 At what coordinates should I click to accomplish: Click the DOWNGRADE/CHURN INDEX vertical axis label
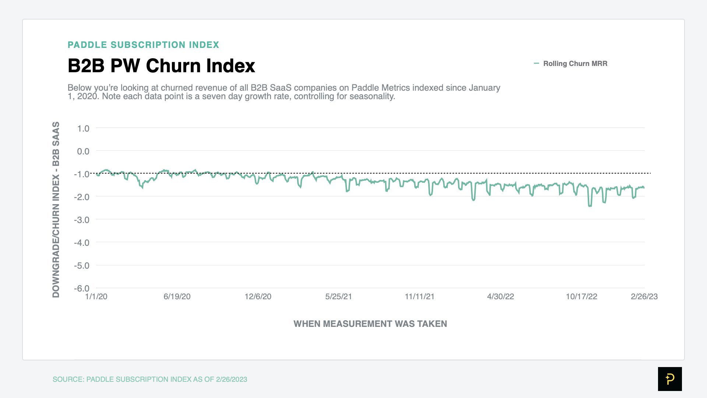56,210
